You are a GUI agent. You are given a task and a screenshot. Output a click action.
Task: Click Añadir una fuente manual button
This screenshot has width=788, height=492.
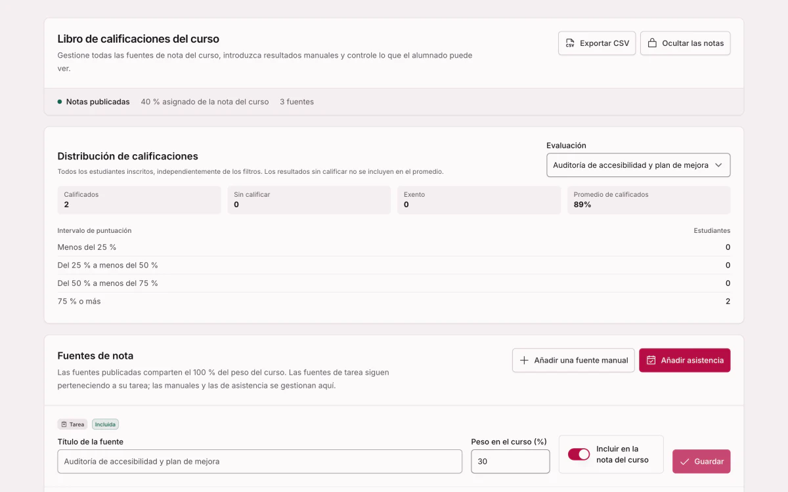coord(573,360)
